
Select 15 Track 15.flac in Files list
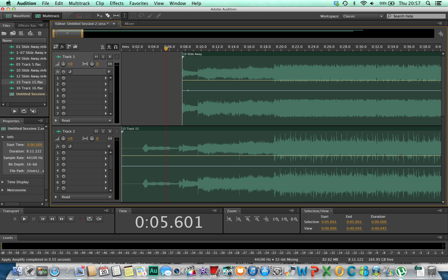point(24,82)
